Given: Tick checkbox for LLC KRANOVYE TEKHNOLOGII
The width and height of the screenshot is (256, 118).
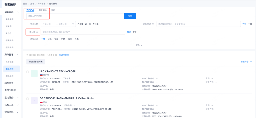Looking at the screenshot, I should click(28, 72).
